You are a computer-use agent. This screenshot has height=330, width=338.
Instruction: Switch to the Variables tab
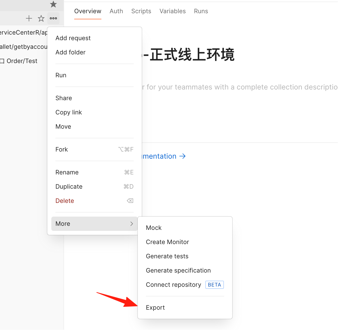(x=173, y=11)
